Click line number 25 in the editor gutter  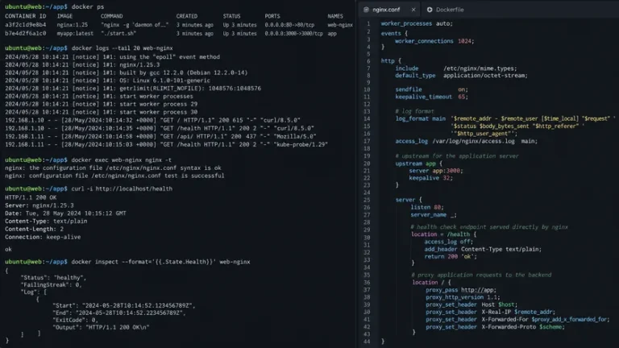[367, 200]
